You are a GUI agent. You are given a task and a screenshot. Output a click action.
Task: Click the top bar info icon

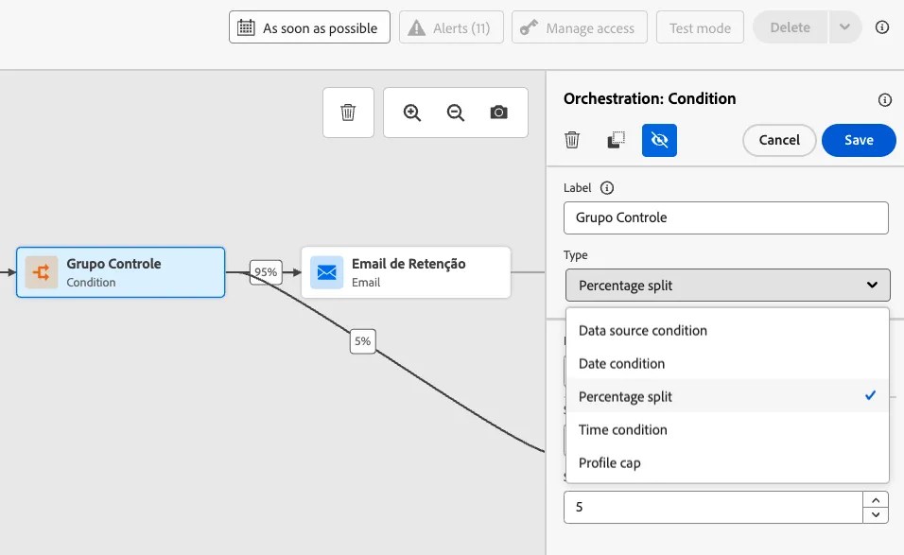pyautogui.click(x=882, y=27)
